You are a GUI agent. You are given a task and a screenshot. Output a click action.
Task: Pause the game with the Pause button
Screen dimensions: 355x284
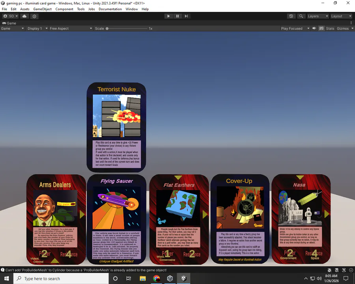click(177, 16)
